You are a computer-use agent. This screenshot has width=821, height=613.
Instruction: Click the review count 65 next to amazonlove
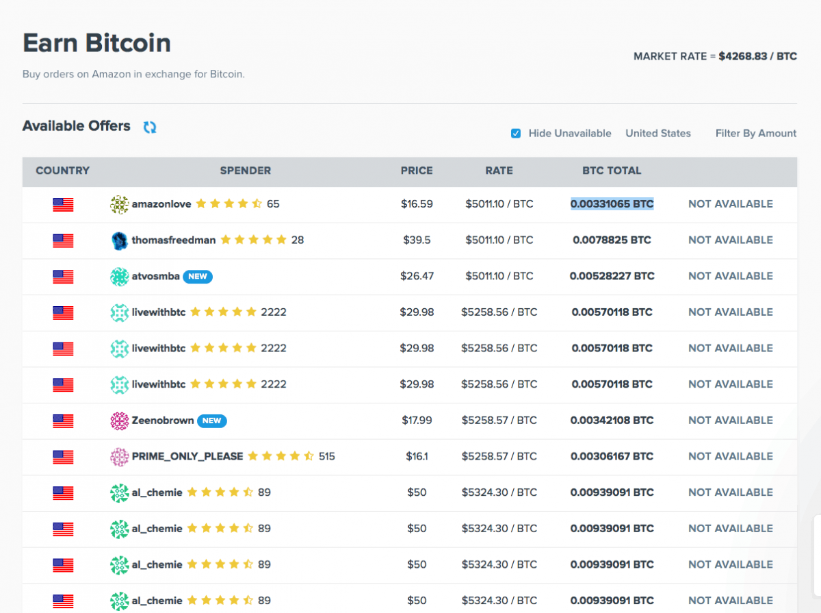click(x=273, y=204)
